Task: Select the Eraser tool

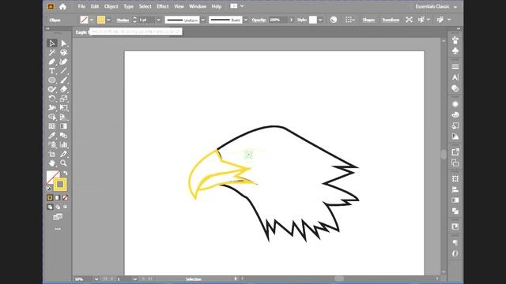Action: [x=63, y=89]
